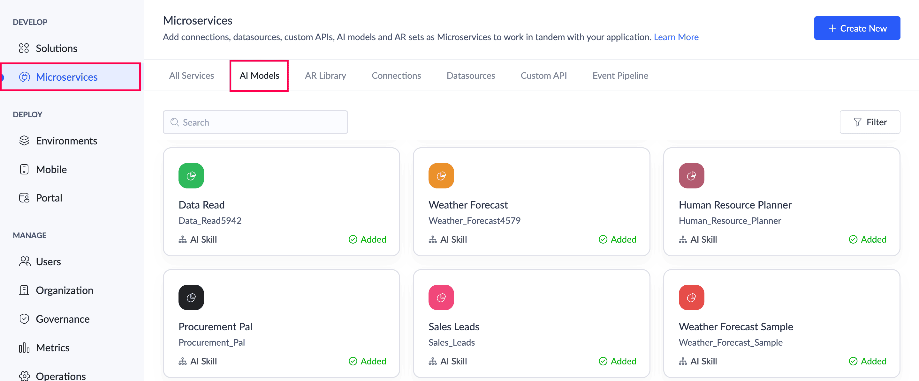Open Microservices in the sidebar

click(x=71, y=77)
